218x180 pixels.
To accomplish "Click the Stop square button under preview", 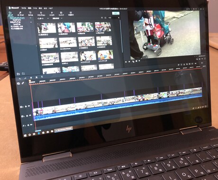I will pyautogui.click(x=136, y=61).
